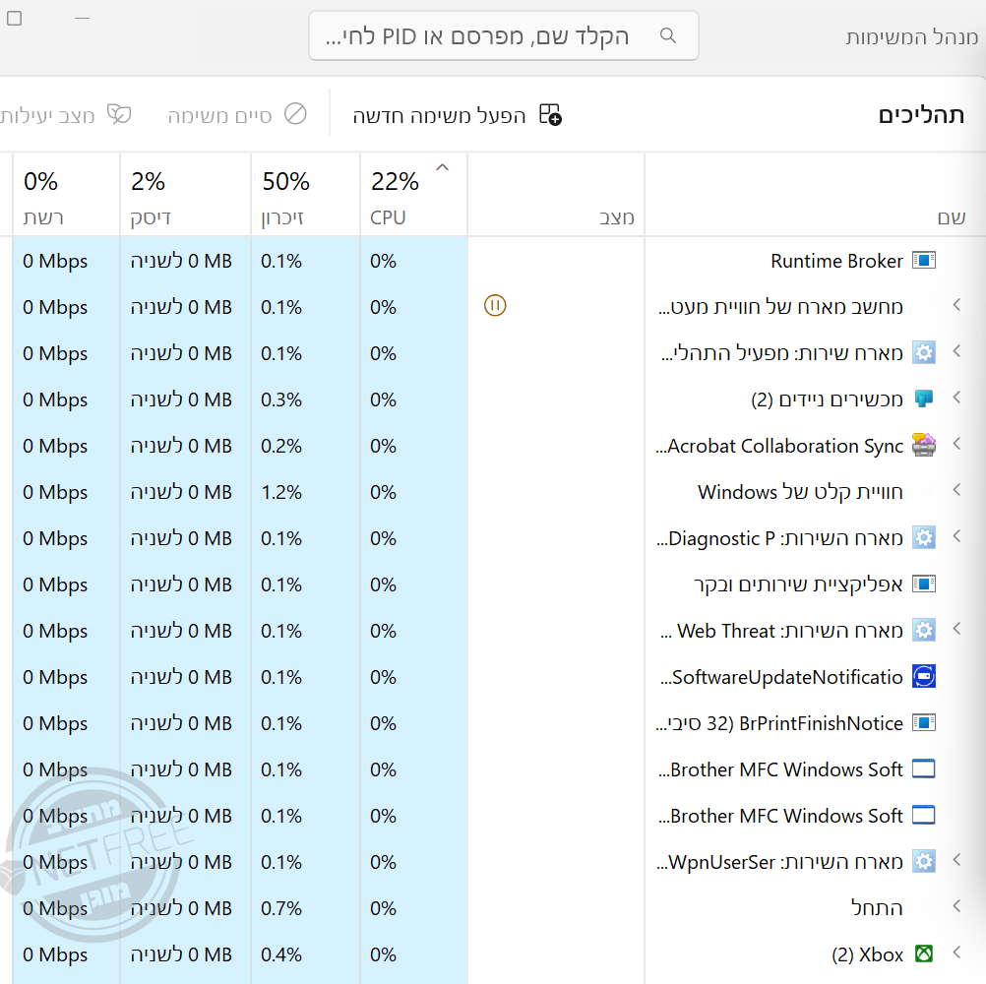
Task: Expand the Xbox (2) group
Action: [x=957, y=953]
